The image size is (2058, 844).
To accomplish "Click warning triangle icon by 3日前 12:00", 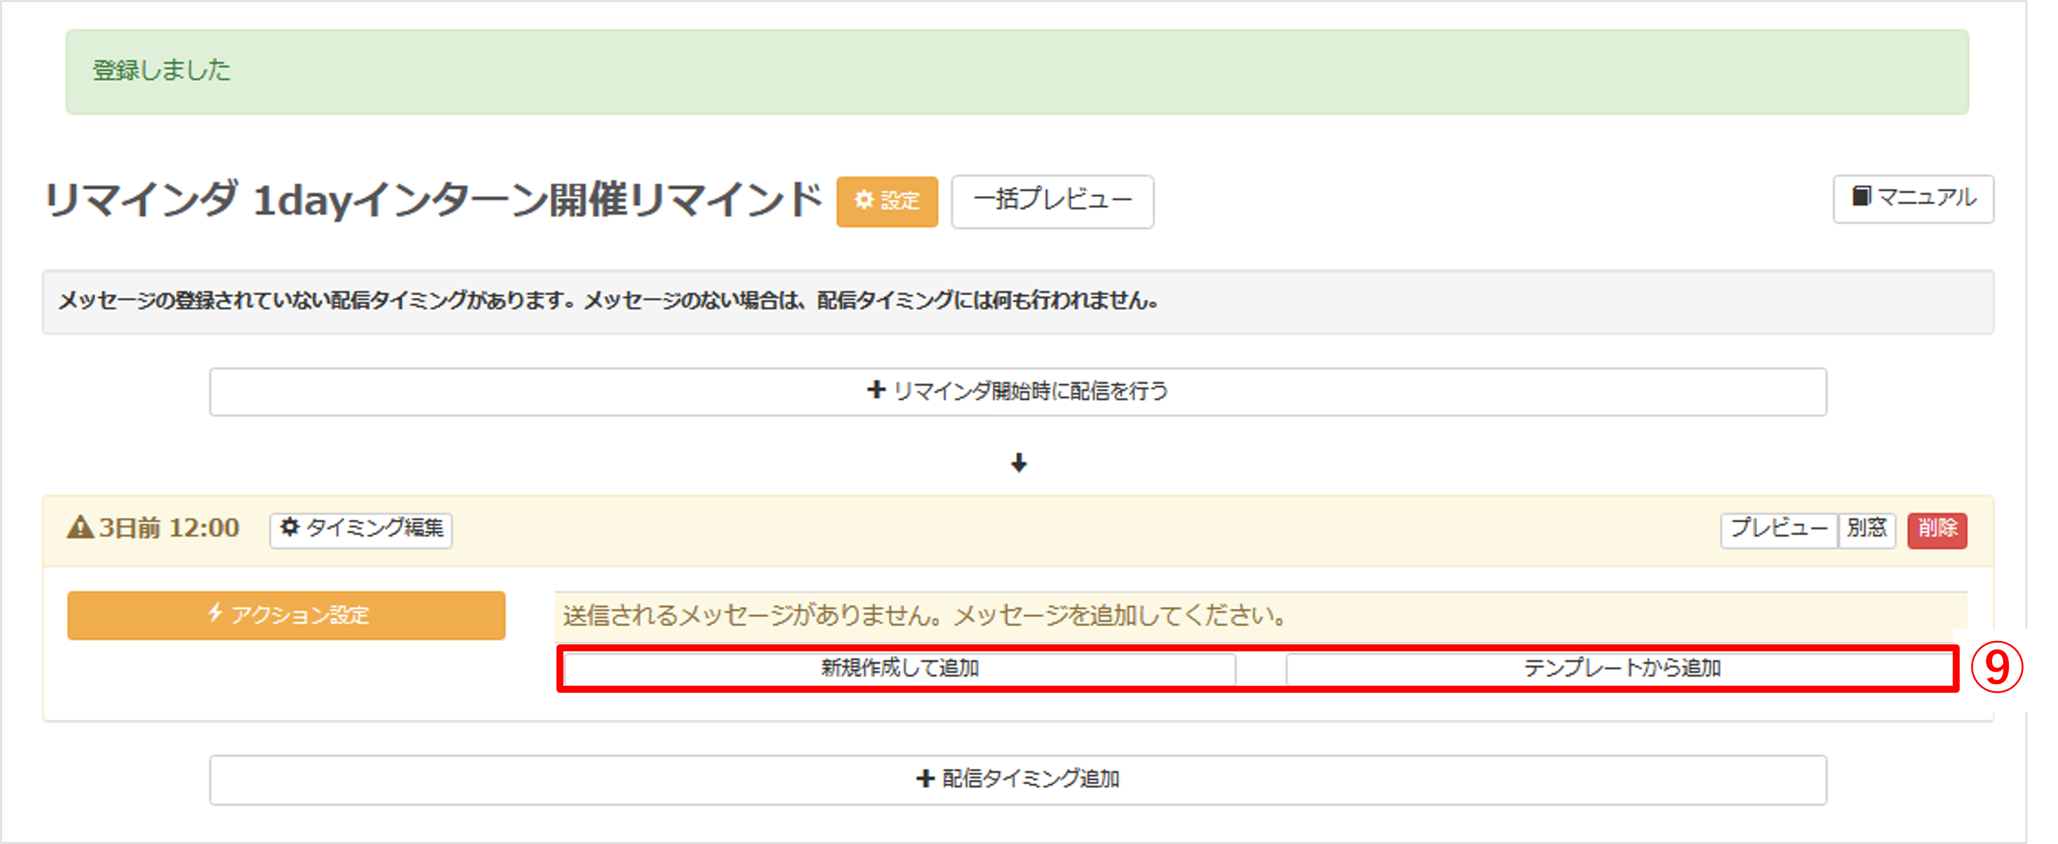I will 80,528.
